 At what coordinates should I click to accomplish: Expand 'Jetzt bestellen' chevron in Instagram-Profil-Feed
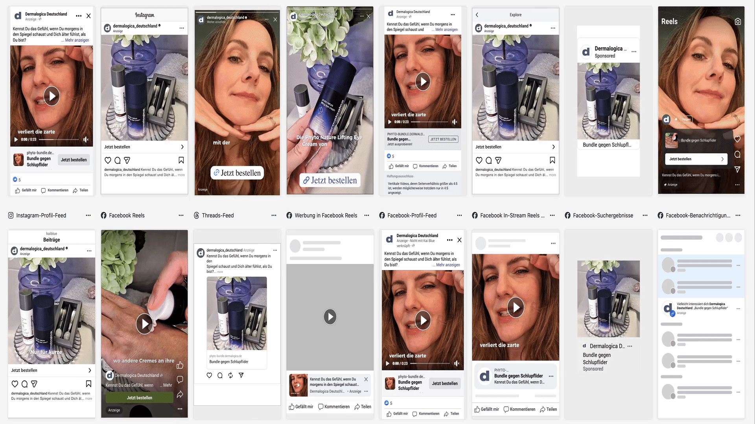coord(90,370)
